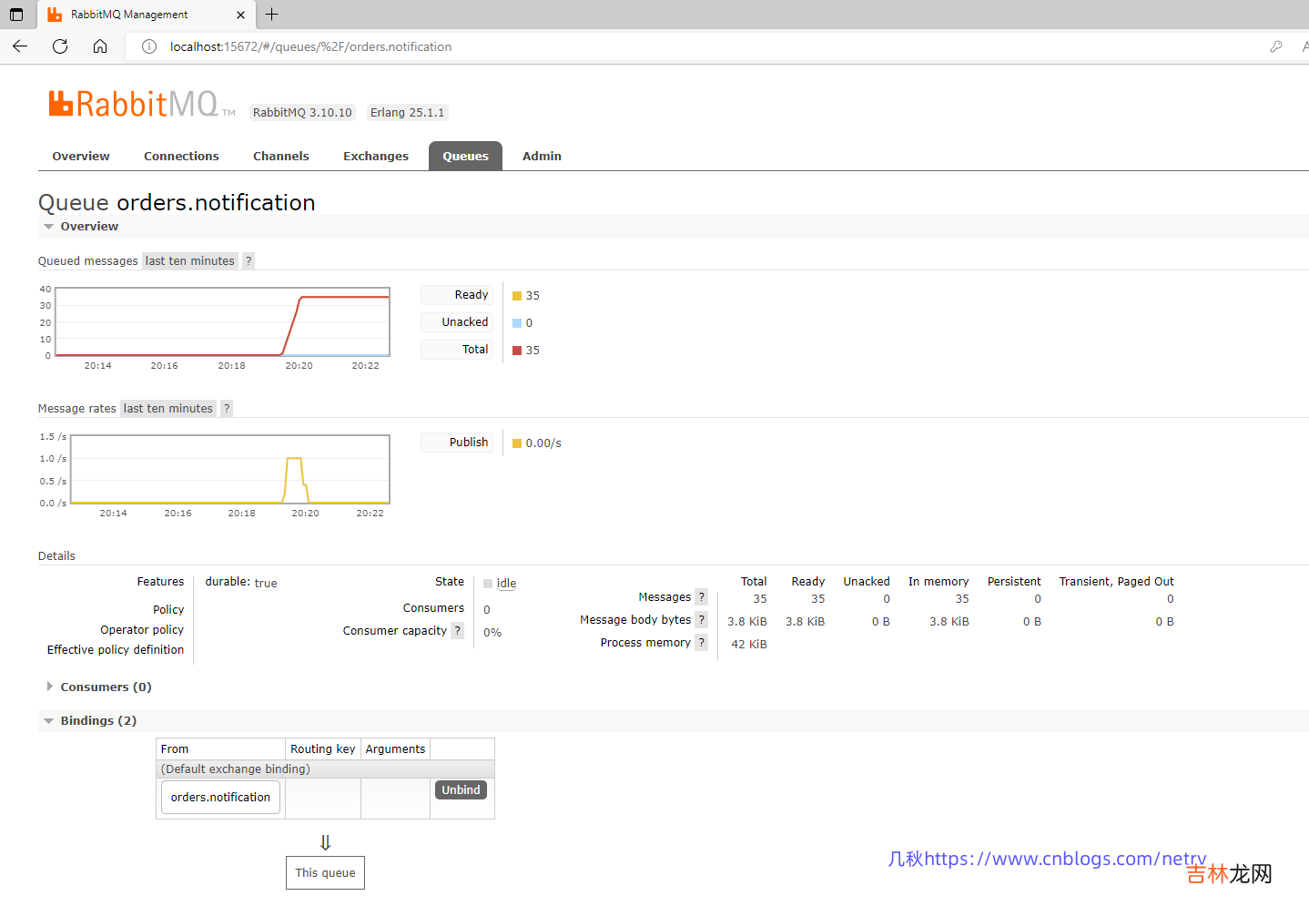Expand the Consumers (0) section
1309x906 pixels.
point(106,687)
